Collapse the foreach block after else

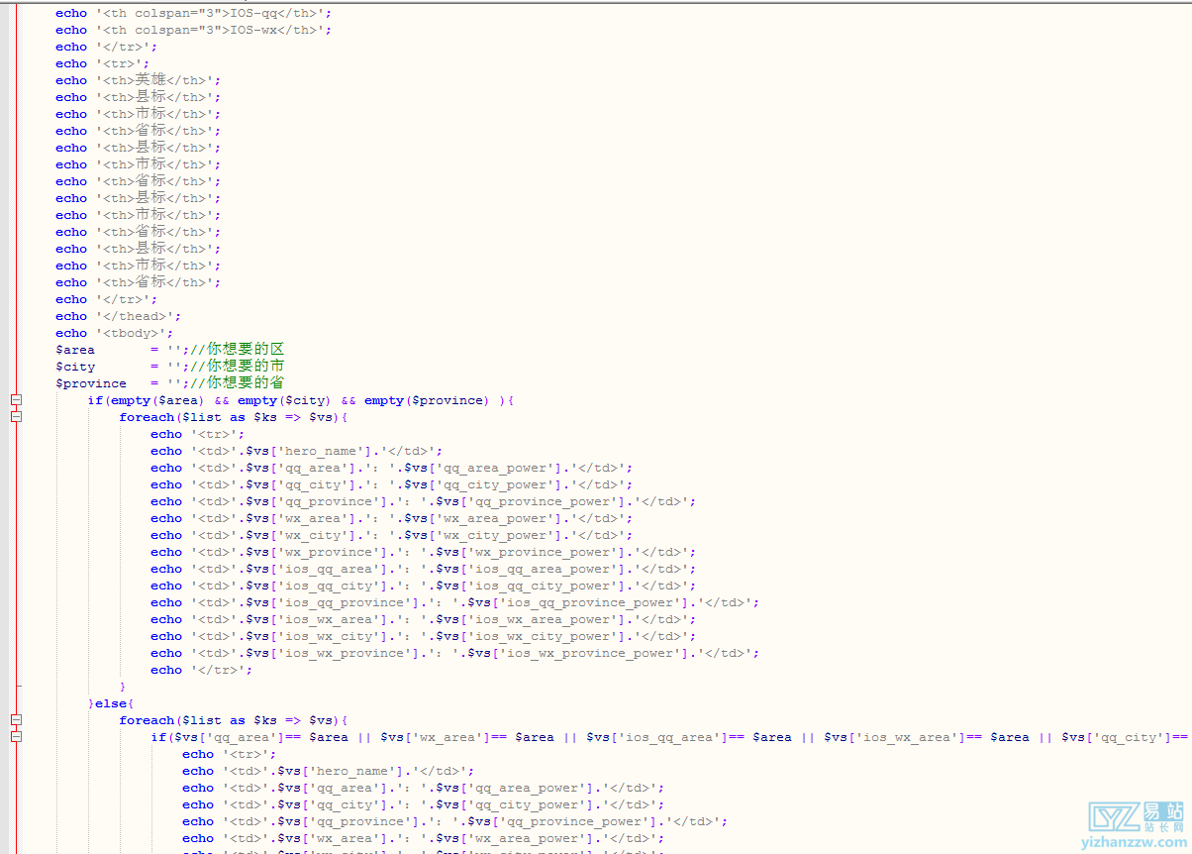click(x=16, y=720)
